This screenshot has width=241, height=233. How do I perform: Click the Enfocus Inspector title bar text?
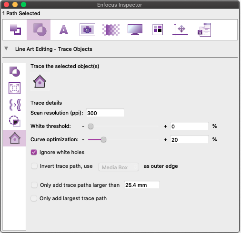[x=120, y=5]
